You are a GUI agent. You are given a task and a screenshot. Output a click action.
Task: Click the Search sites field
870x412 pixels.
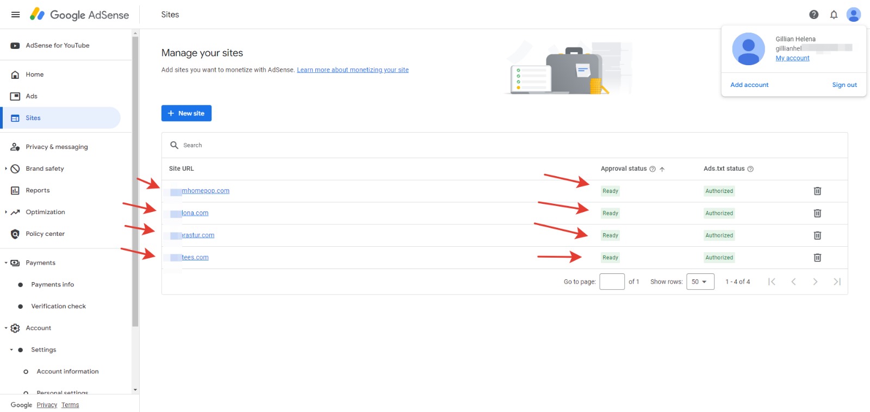click(505, 145)
